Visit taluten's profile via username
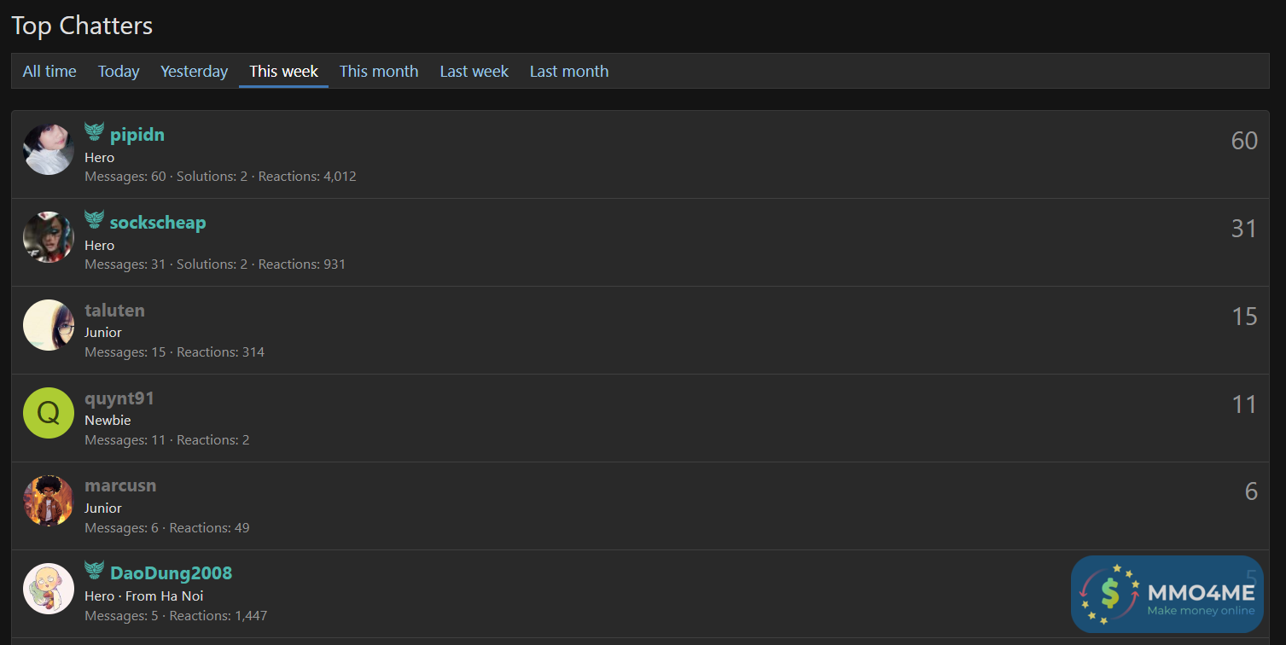The image size is (1286, 645). tap(114, 311)
